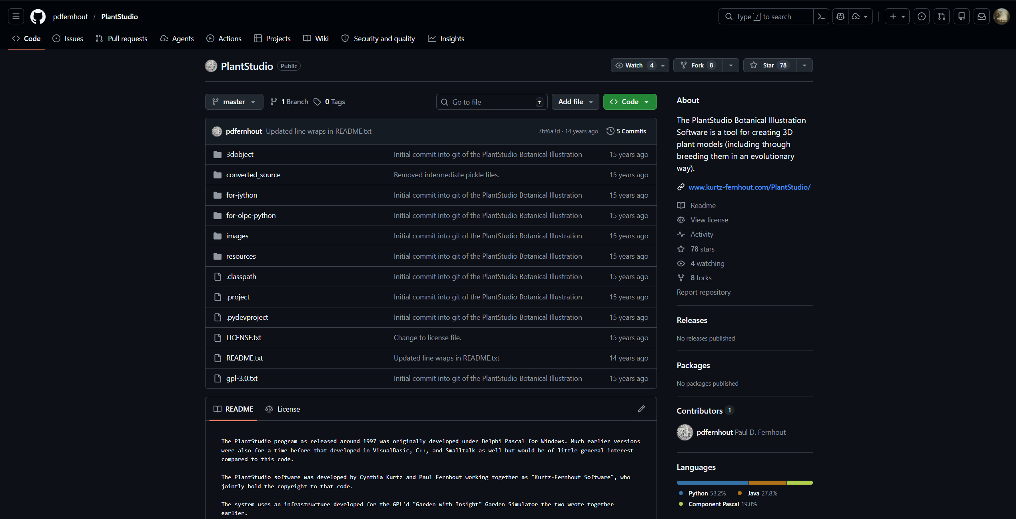Open the issues icon in top header
Screen dimensions: 1016x519
(922, 16)
